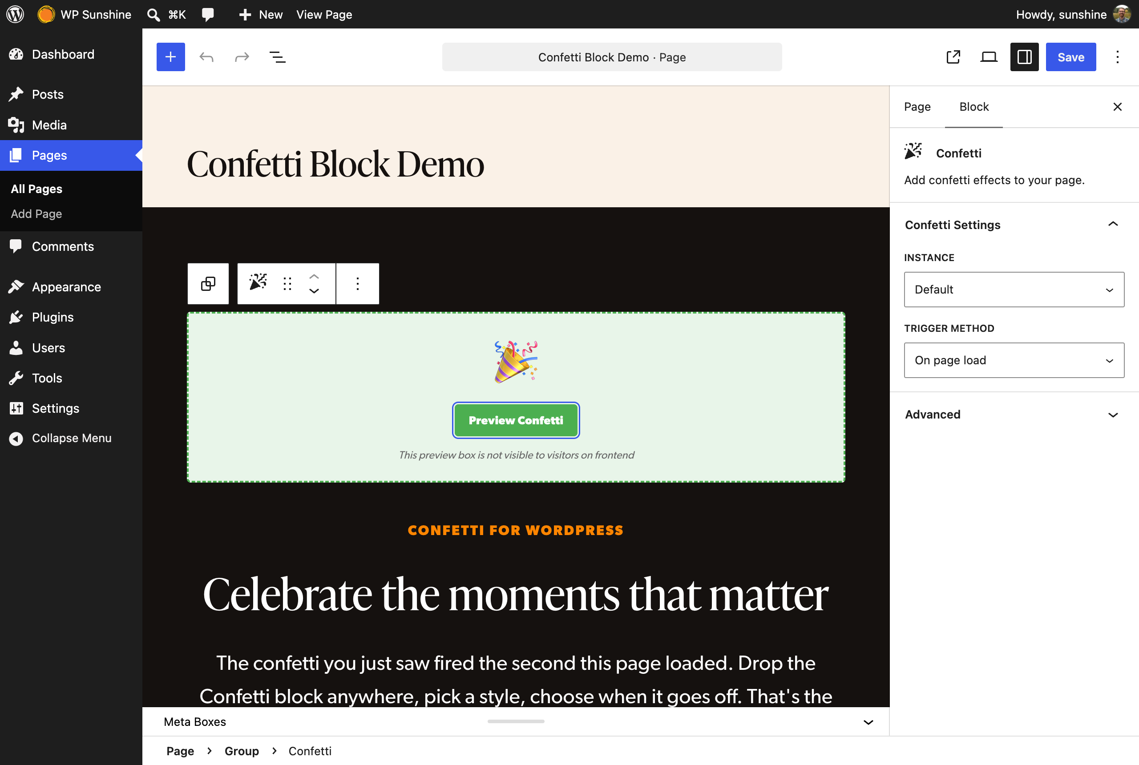The image size is (1139, 765).
Task: Select Confetti in breadcrumb
Action: point(310,751)
